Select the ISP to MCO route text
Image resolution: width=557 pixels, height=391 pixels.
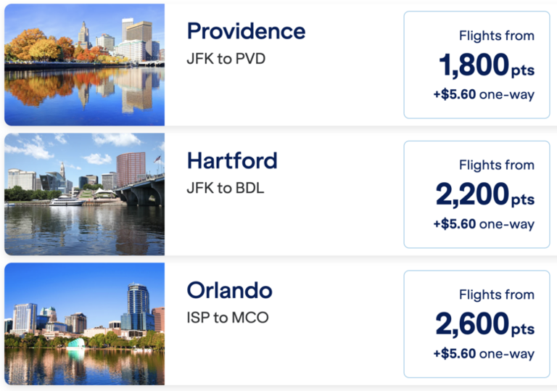click(x=227, y=318)
